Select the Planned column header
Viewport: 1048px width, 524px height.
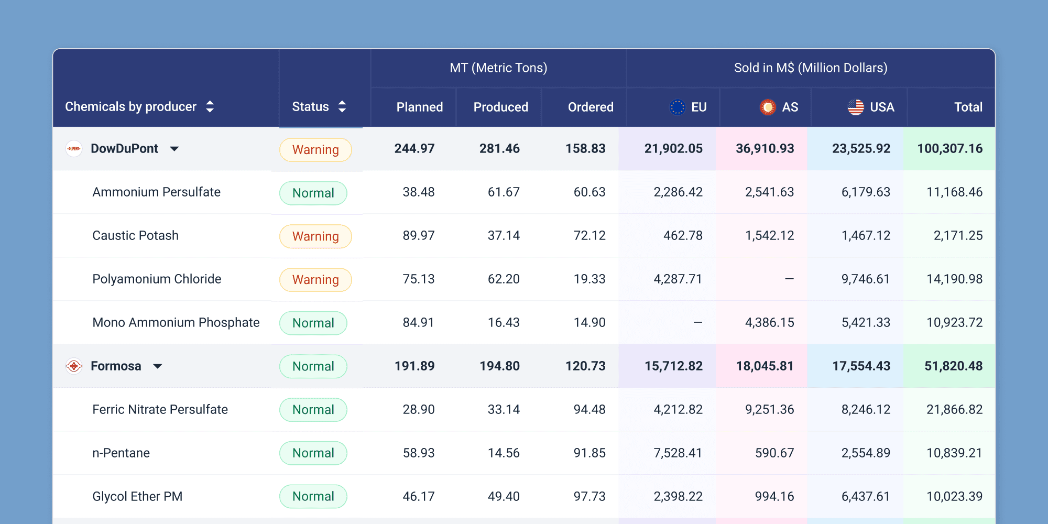[x=420, y=107]
